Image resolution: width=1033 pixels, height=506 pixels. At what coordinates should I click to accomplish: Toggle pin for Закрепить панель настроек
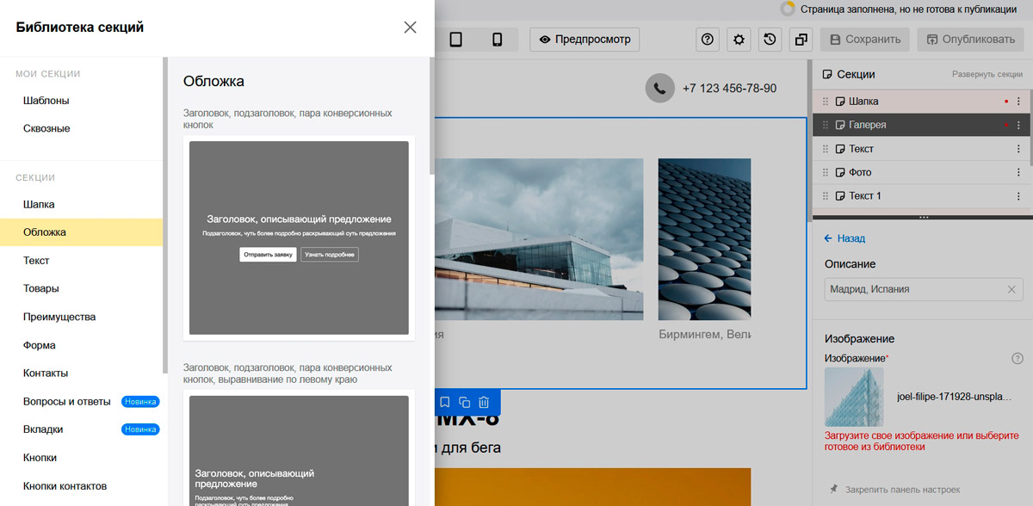pos(833,489)
